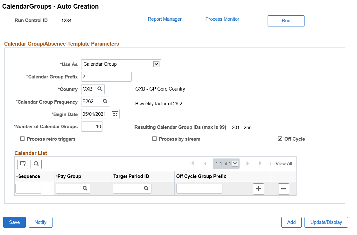
Task: Open the Use As dropdown
Action: (156, 64)
